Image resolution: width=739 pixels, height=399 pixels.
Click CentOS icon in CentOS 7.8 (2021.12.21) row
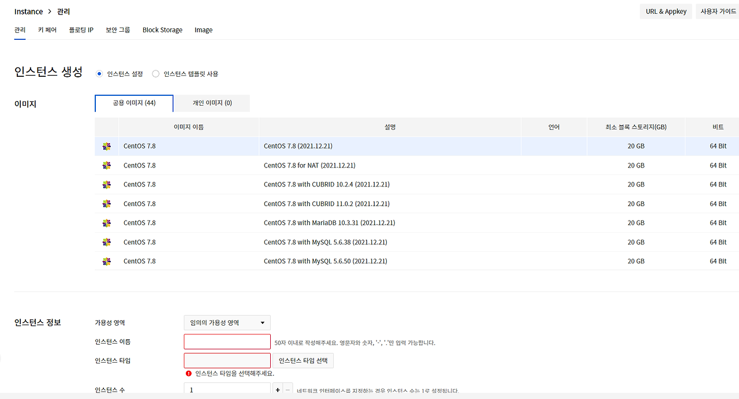point(106,147)
